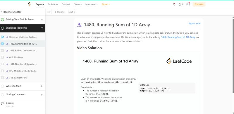Expand the Solving Your First Problem section
This screenshot has height=114, width=234.
pyautogui.click(x=42, y=19)
